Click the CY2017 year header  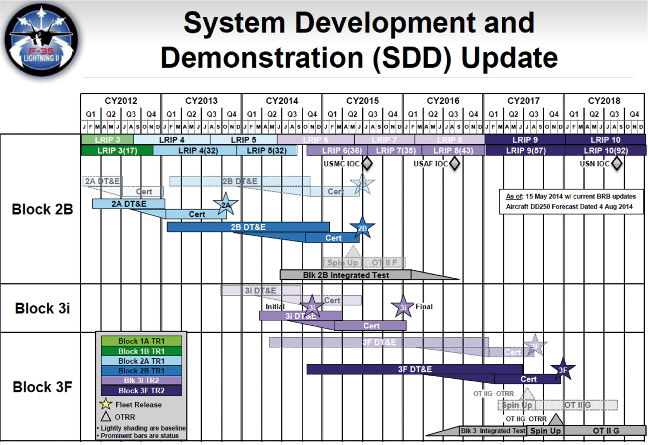point(524,101)
